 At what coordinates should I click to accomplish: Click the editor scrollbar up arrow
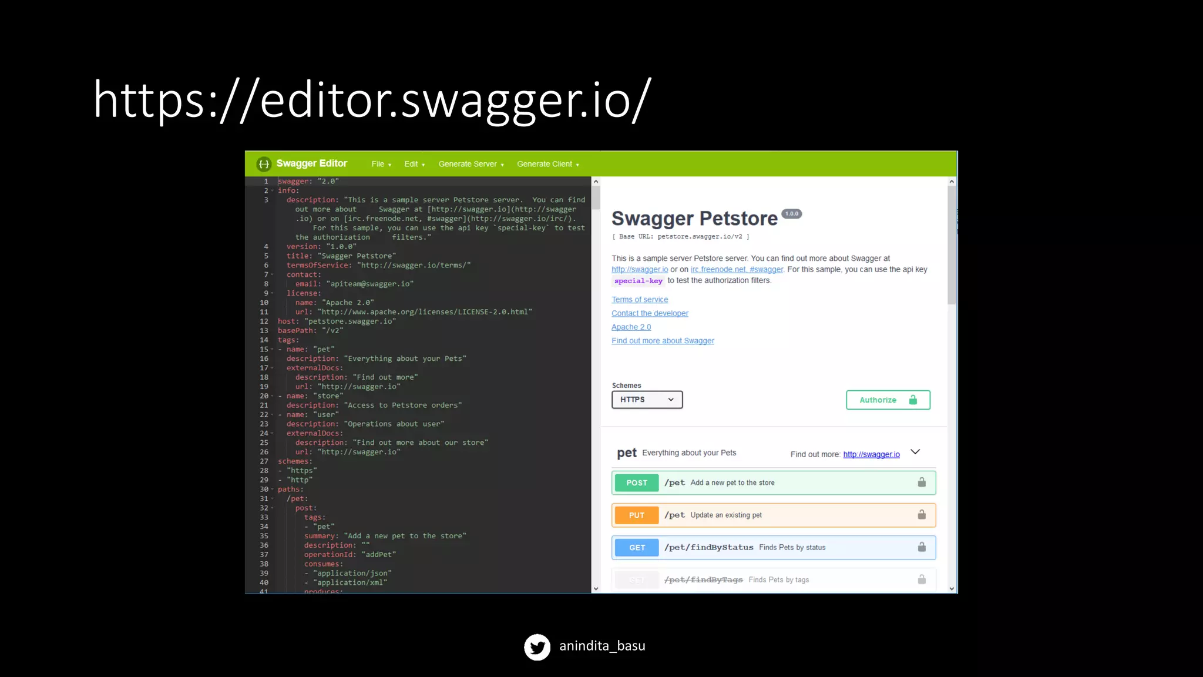coord(596,182)
